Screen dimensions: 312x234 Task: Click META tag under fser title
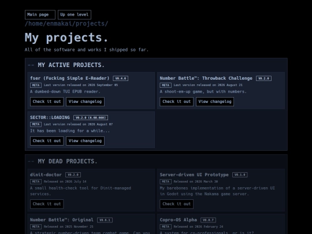point(36,85)
